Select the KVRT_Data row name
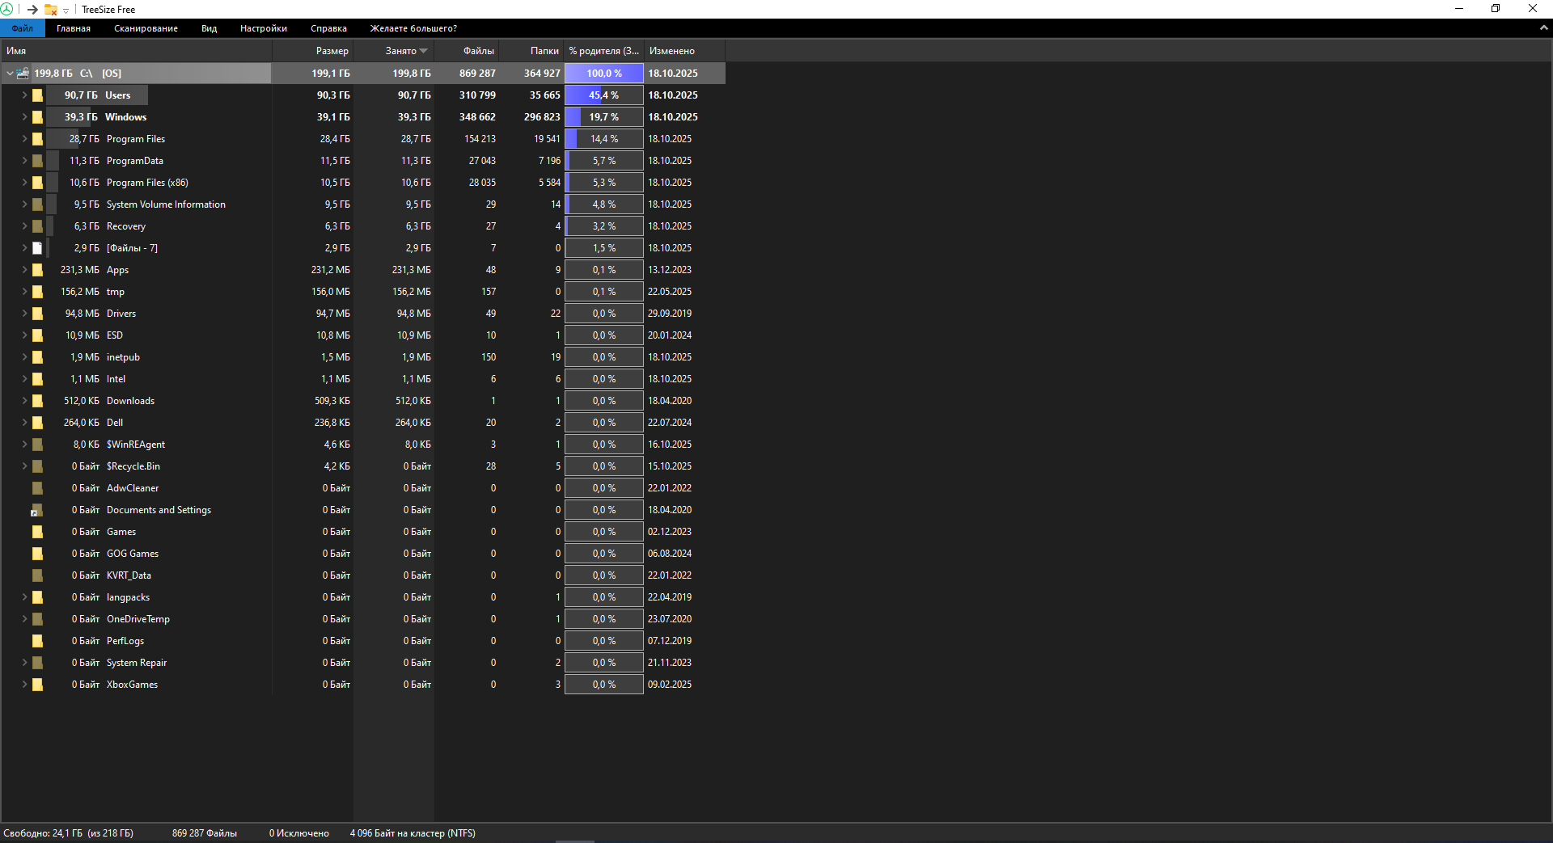1553x843 pixels. [x=129, y=575]
